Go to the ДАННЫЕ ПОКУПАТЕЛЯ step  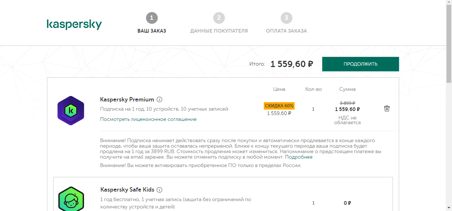(219, 31)
